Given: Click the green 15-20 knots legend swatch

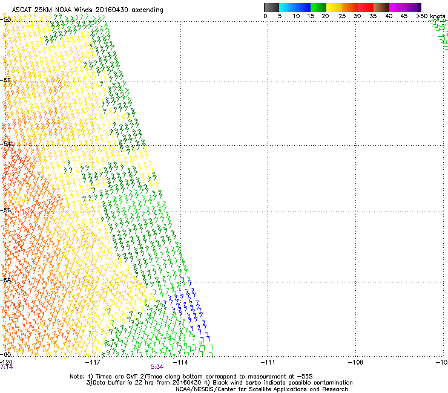Looking at the screenshot, I should 318,7.
